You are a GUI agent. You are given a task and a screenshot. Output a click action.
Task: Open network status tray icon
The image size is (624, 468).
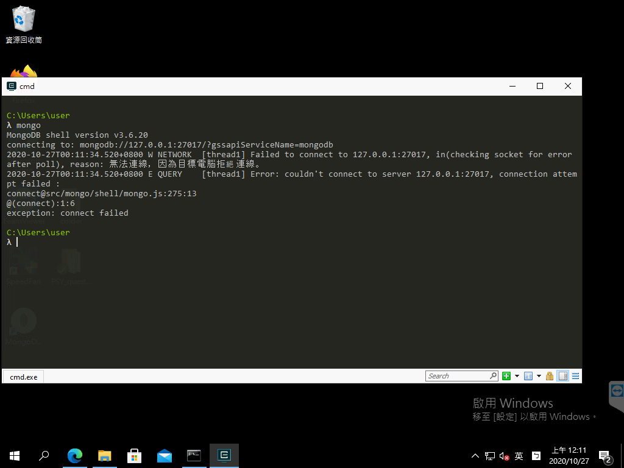tap(490, 456)
